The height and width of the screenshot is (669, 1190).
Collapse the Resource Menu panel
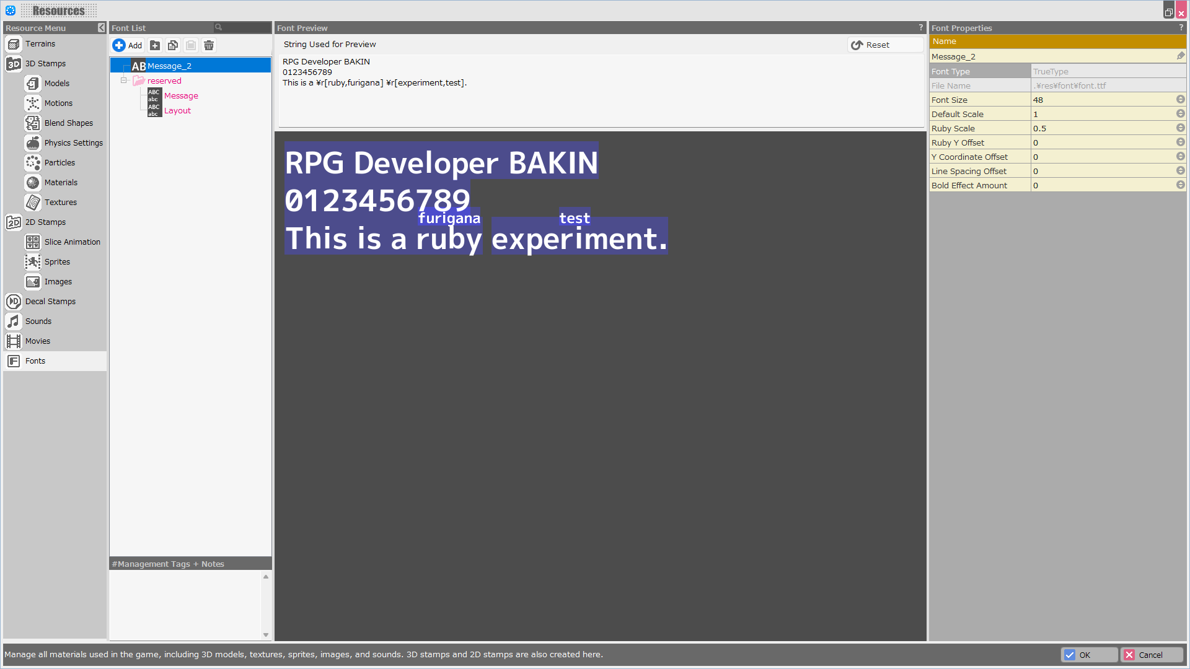[102, 28]
